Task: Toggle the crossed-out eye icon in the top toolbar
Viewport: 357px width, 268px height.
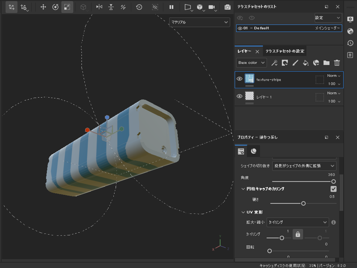Action: click(155, 7)
